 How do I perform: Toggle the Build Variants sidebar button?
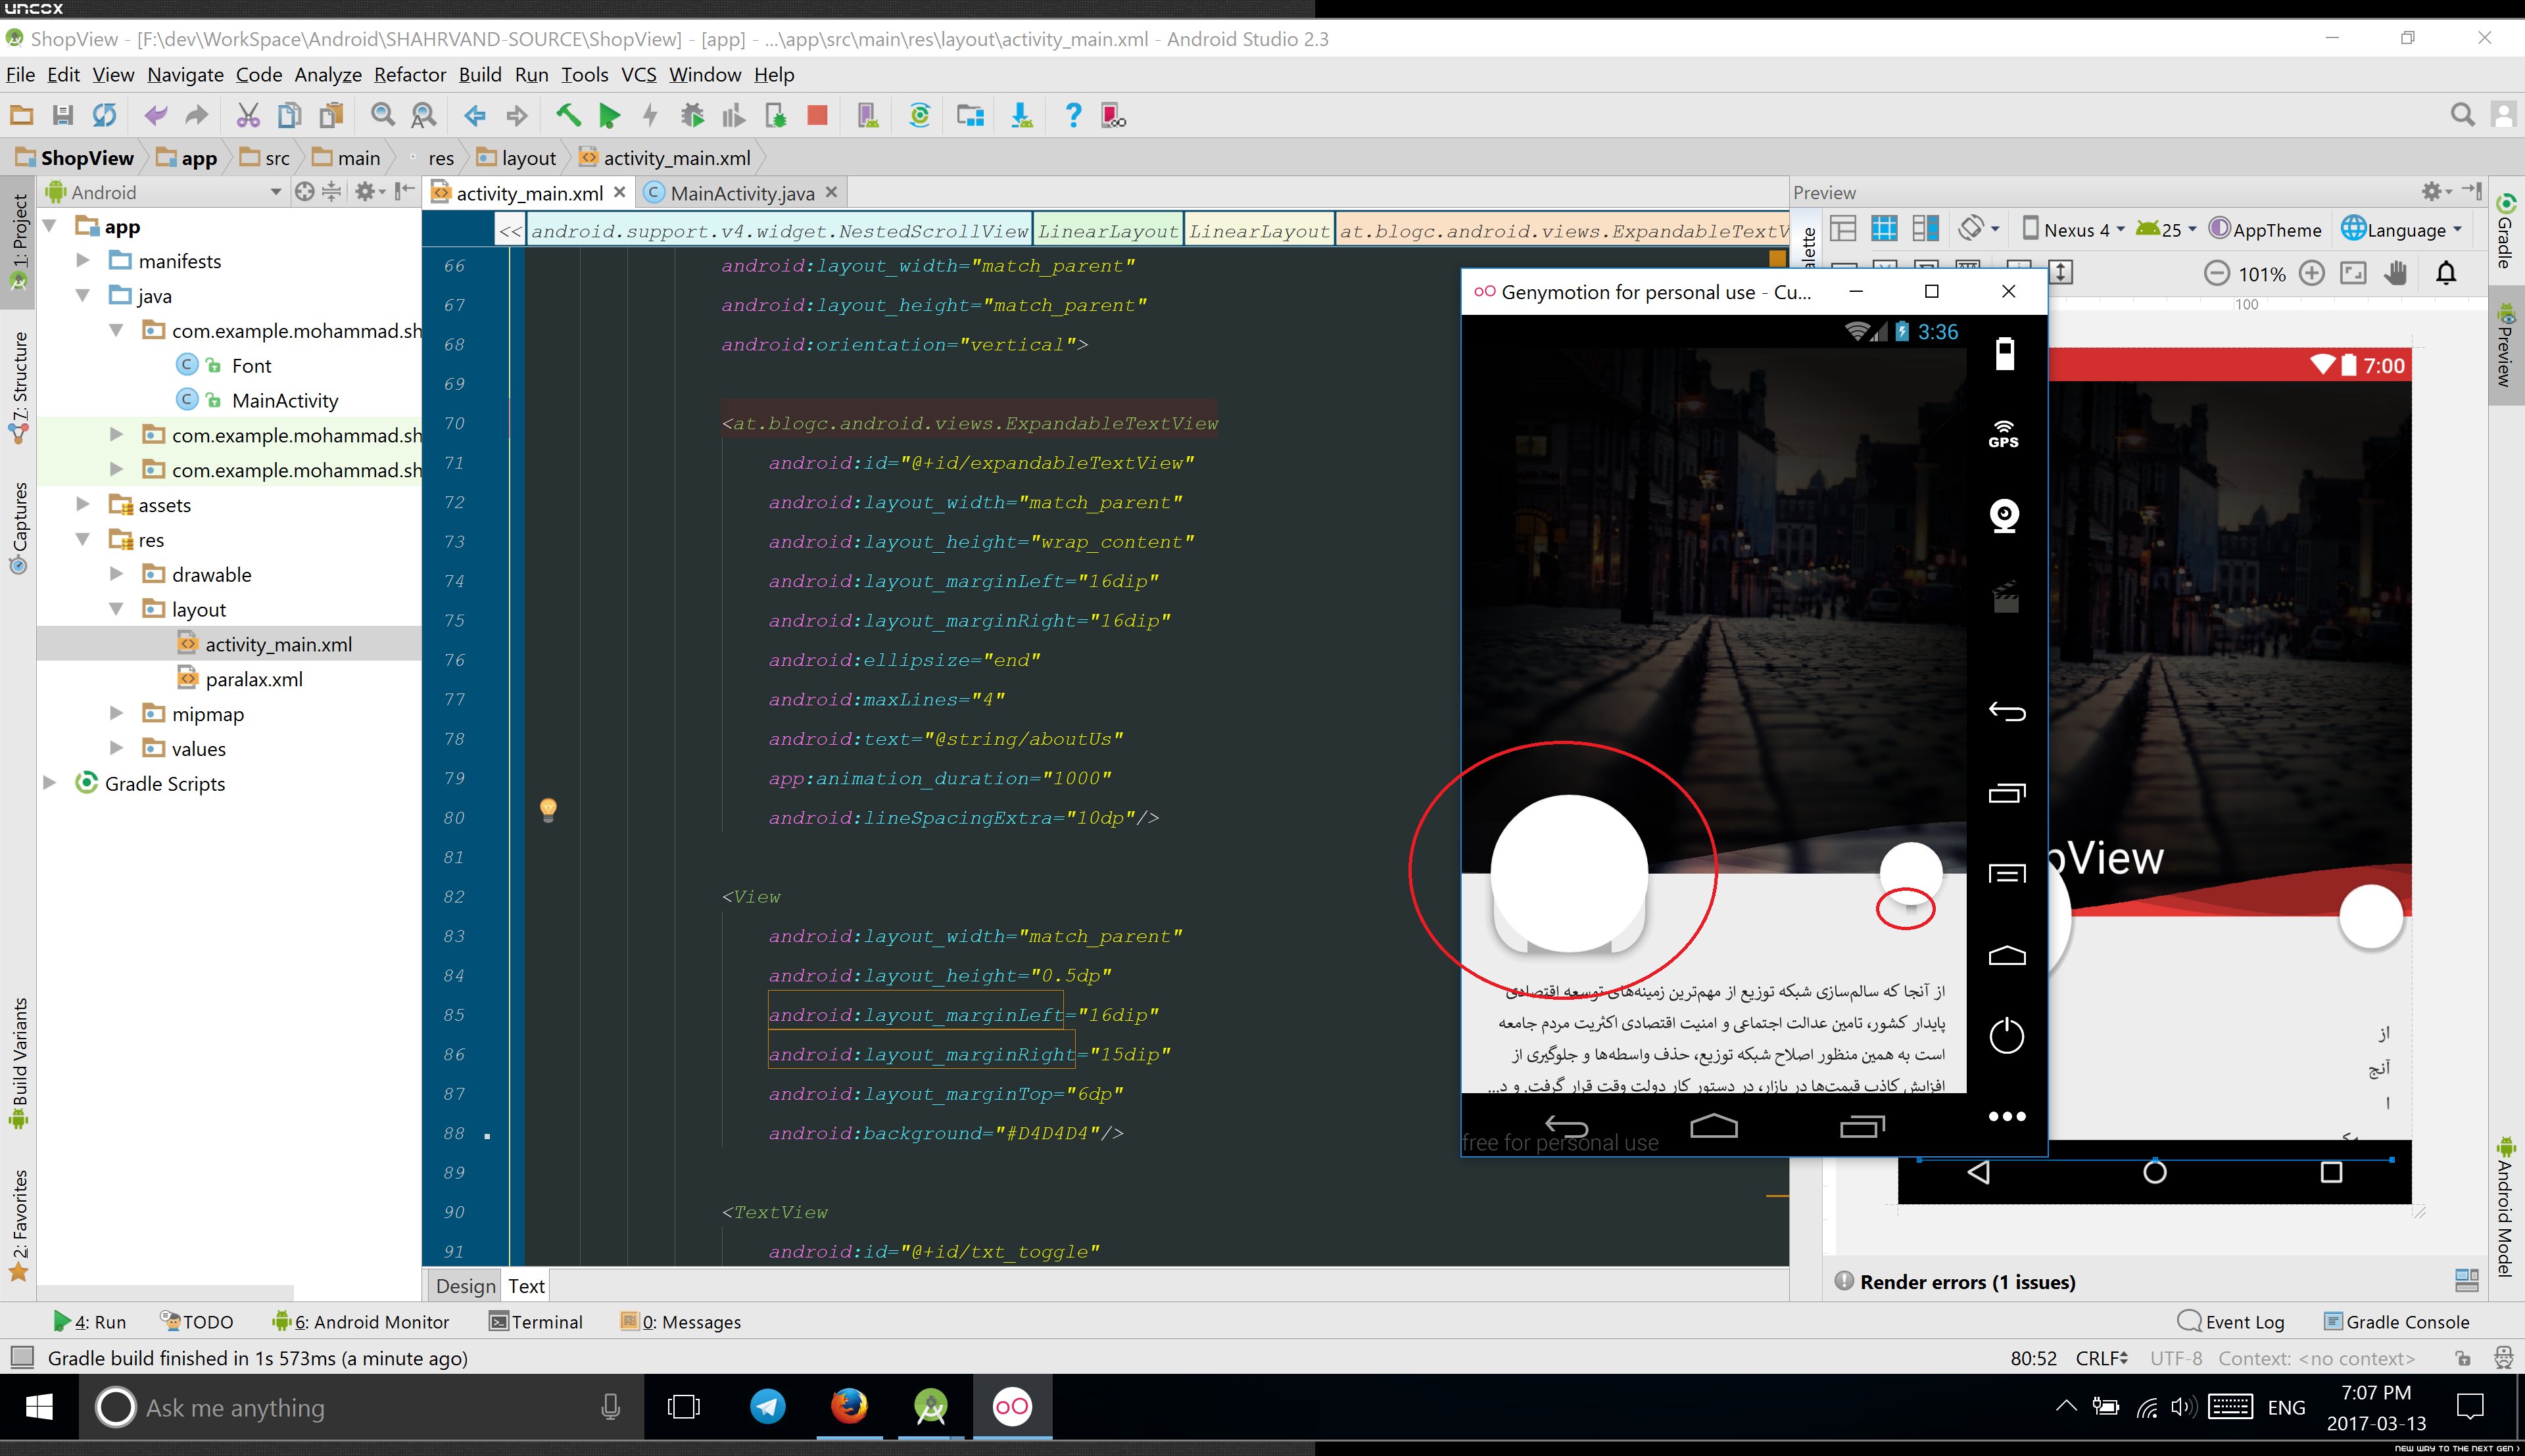pos(18,1063)
